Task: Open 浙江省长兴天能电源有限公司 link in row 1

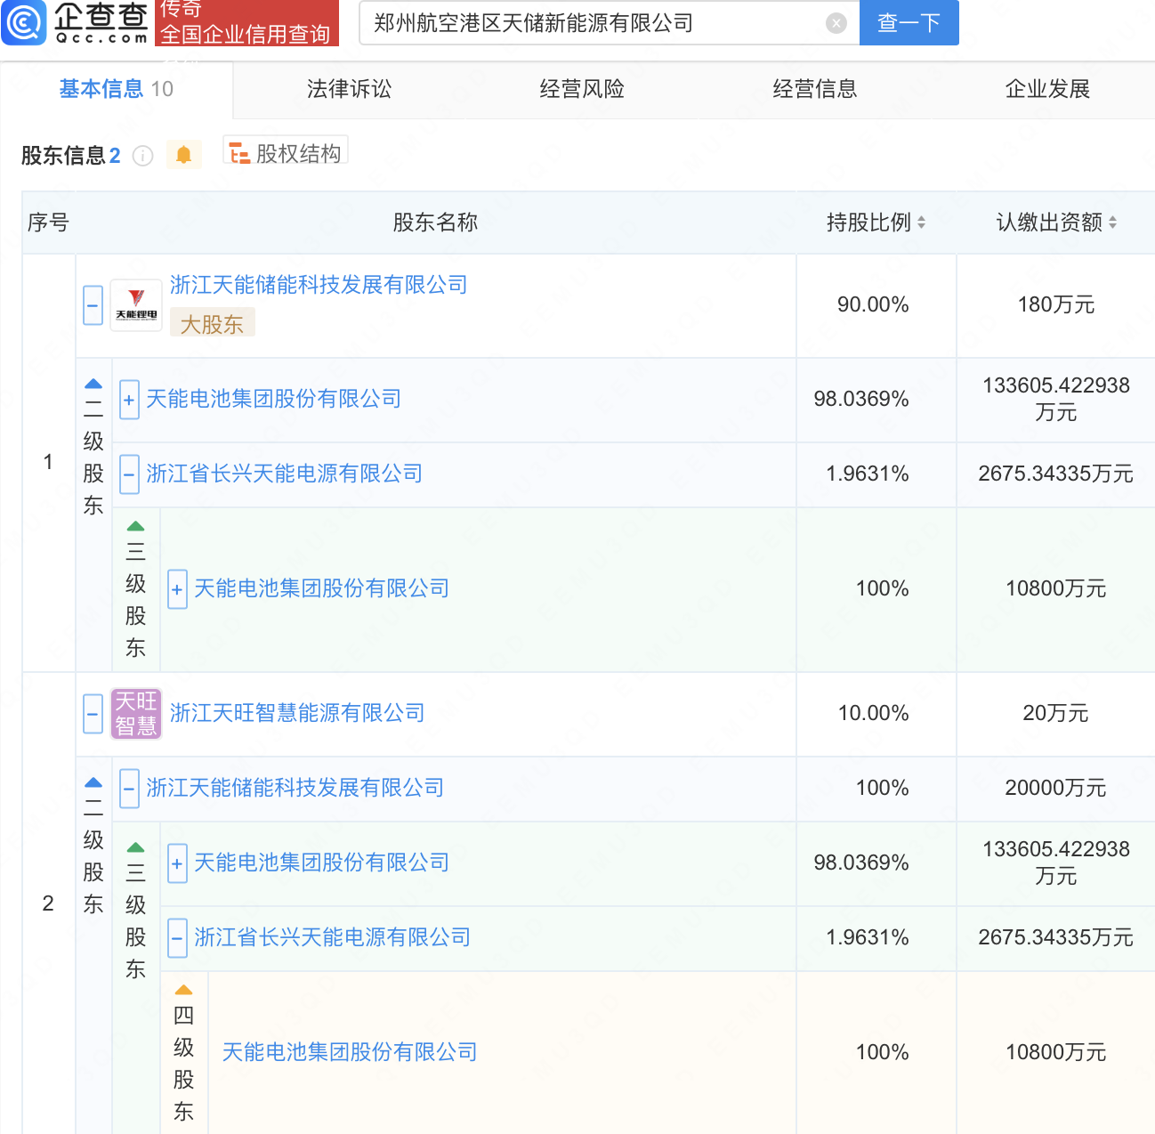Action: point(285,474)
